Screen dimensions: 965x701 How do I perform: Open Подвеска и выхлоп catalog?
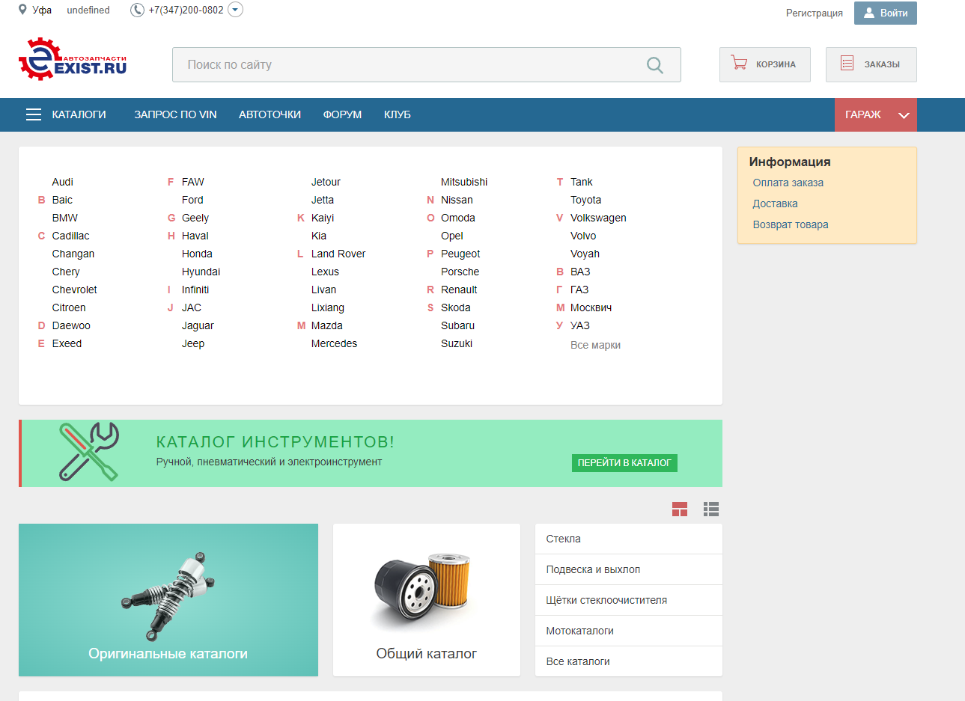pyautogui.click(x=629, y=569)
